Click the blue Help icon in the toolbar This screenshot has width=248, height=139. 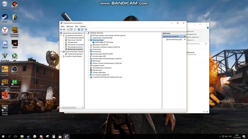point(79,30)
